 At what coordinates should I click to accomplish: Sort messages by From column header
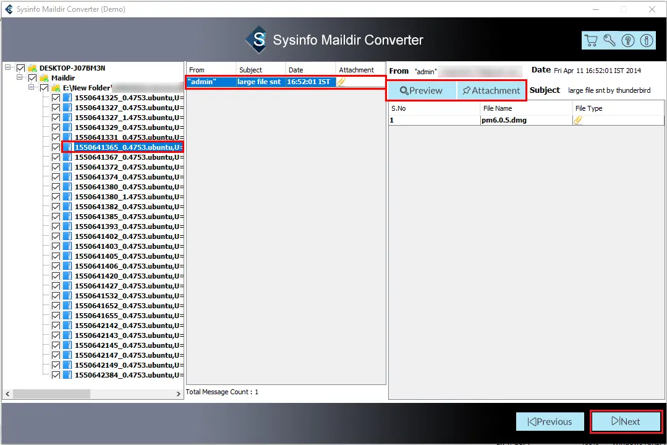tap(211, 70)
